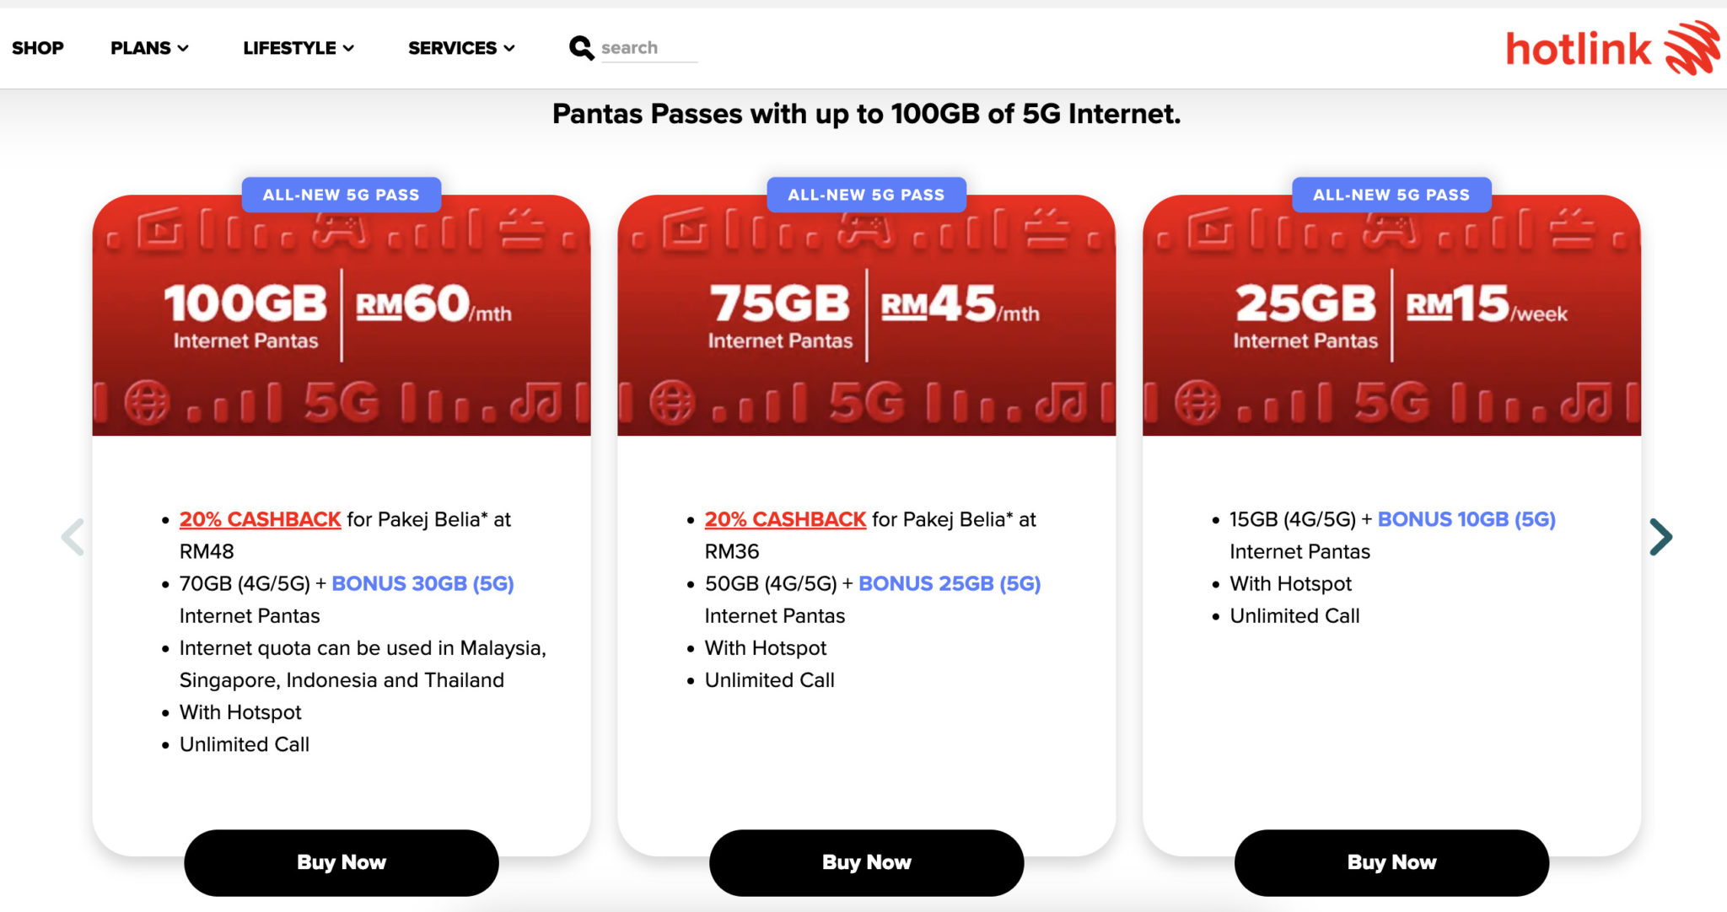Open 20% CASHBACK link in 75GB card

(x=785, y=519)
